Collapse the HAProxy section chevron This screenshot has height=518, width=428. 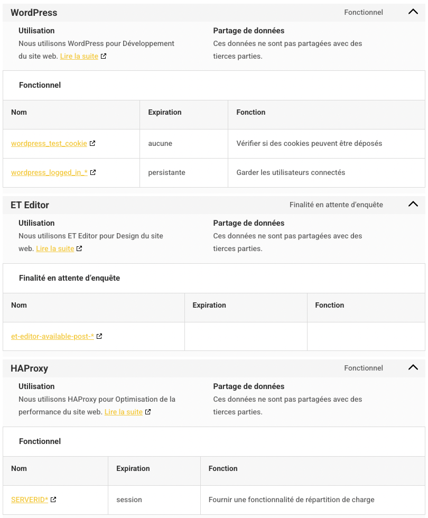pyautogui.click(x=413, y=368)
